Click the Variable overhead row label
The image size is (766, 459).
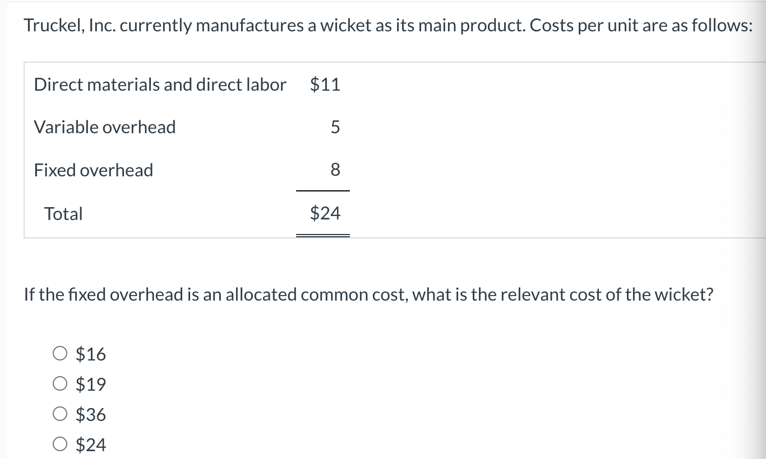pos(105,127)
